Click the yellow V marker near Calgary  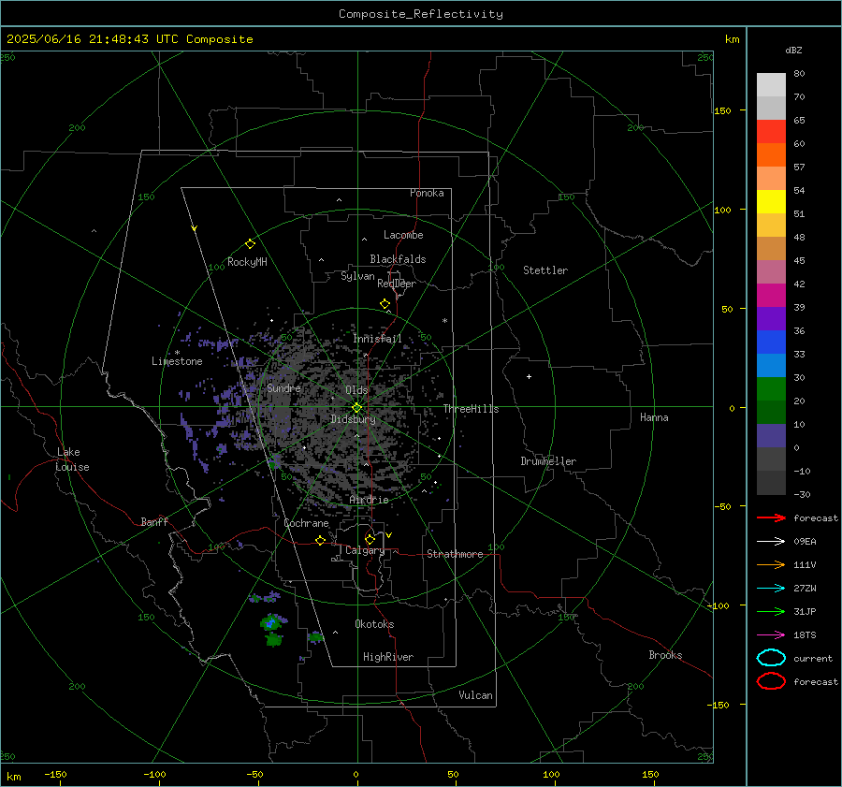[389, 535]
